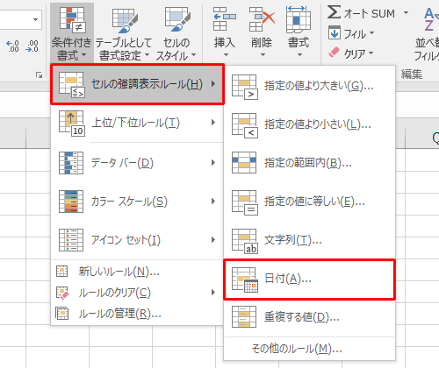Click the equal-to rule icon
This screenshot has width=439, height=368.
click(x=245, y=202)
